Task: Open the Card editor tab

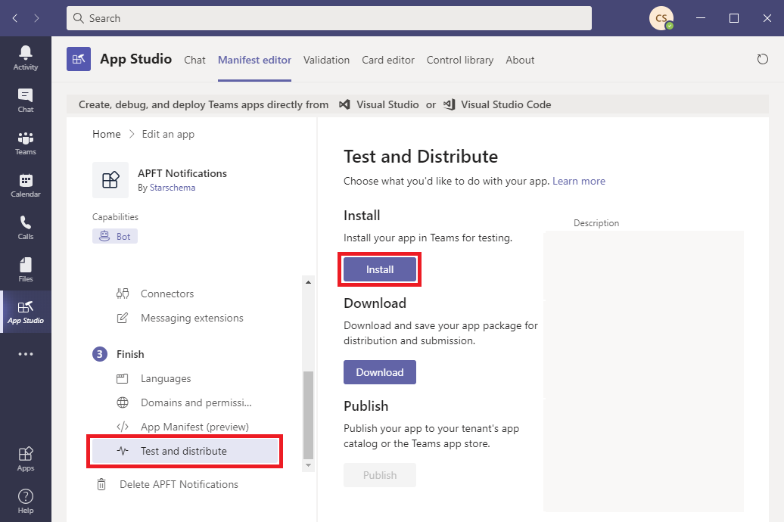Action: click(x=388, y=60)
